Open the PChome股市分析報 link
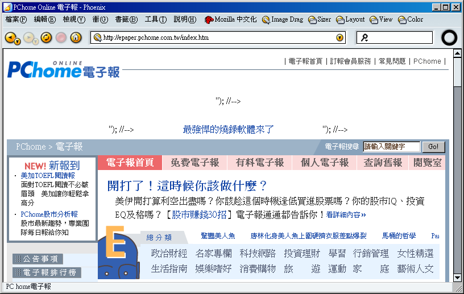The width and height of the screenshot is (464, 294). [49, 214]
